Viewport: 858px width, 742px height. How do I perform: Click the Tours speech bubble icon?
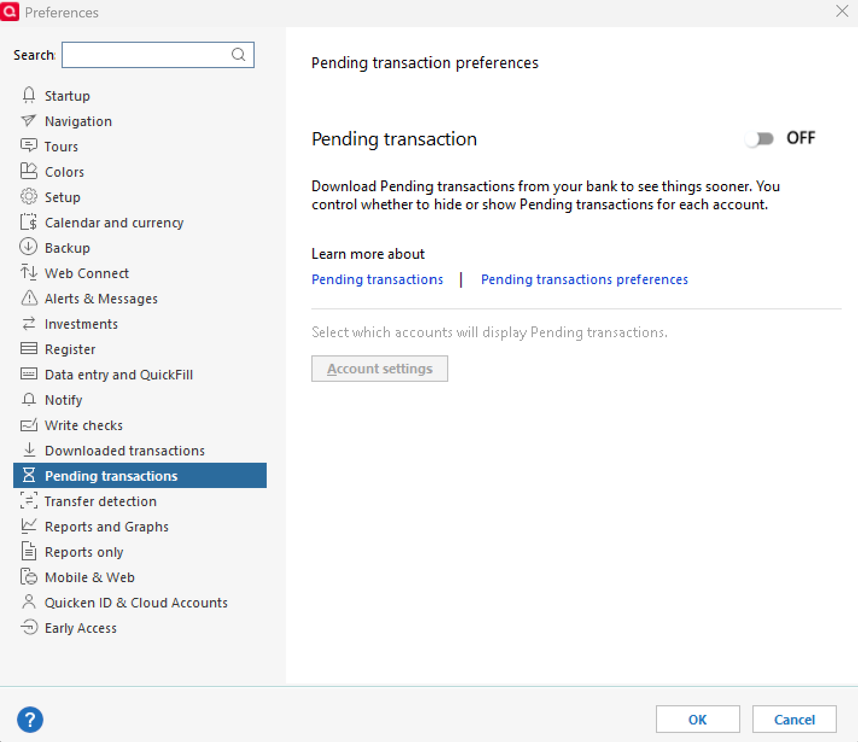(x=28, y=145)
